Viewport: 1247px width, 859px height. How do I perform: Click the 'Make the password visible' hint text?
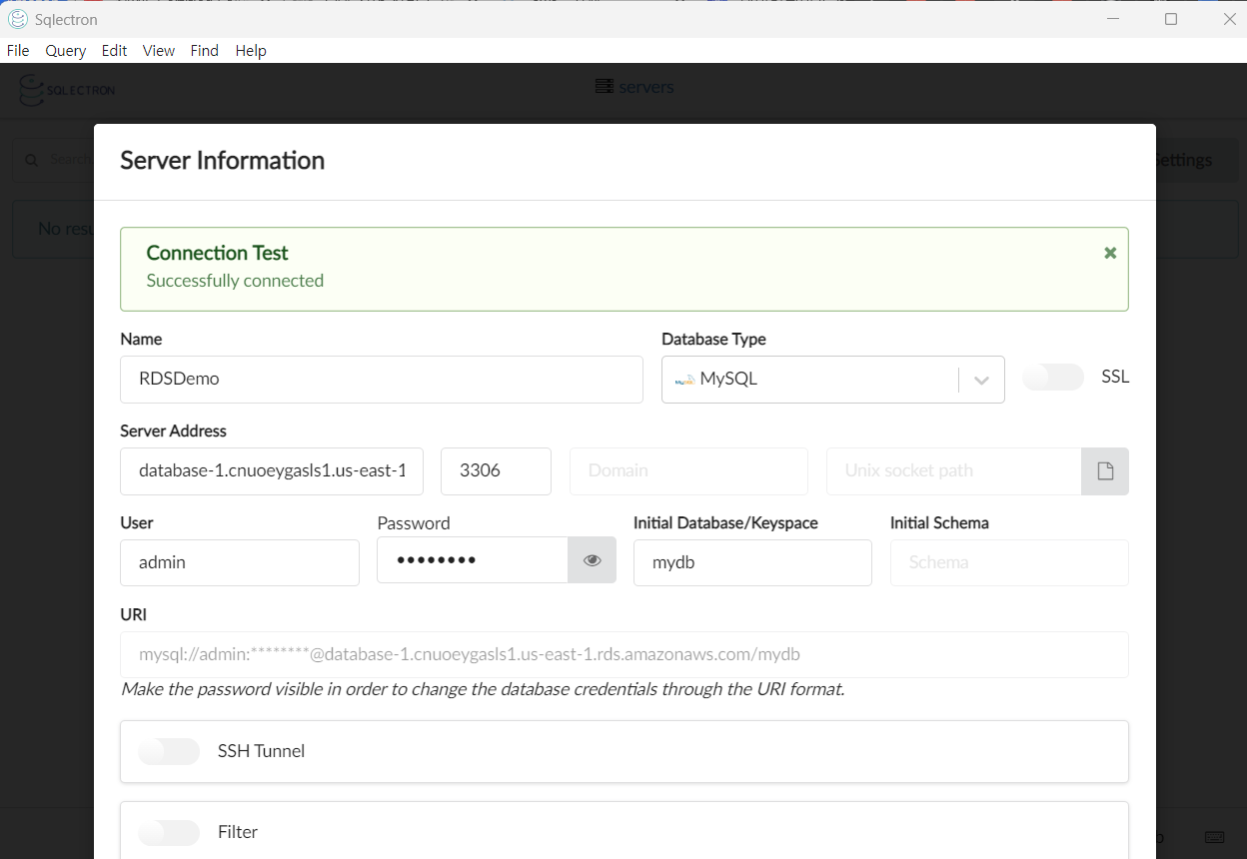(483, 689)
